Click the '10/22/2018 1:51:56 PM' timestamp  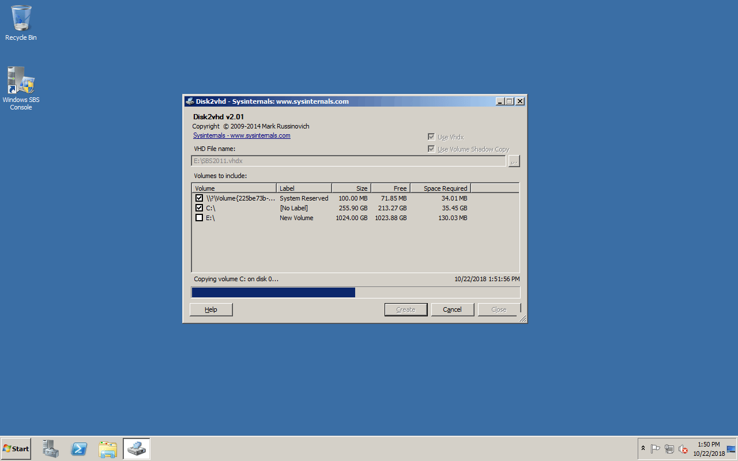(x=487, y=279)
